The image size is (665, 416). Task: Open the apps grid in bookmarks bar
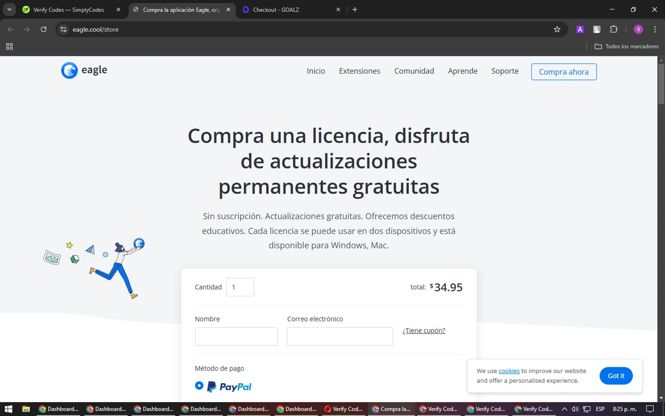tap(9, 46)
